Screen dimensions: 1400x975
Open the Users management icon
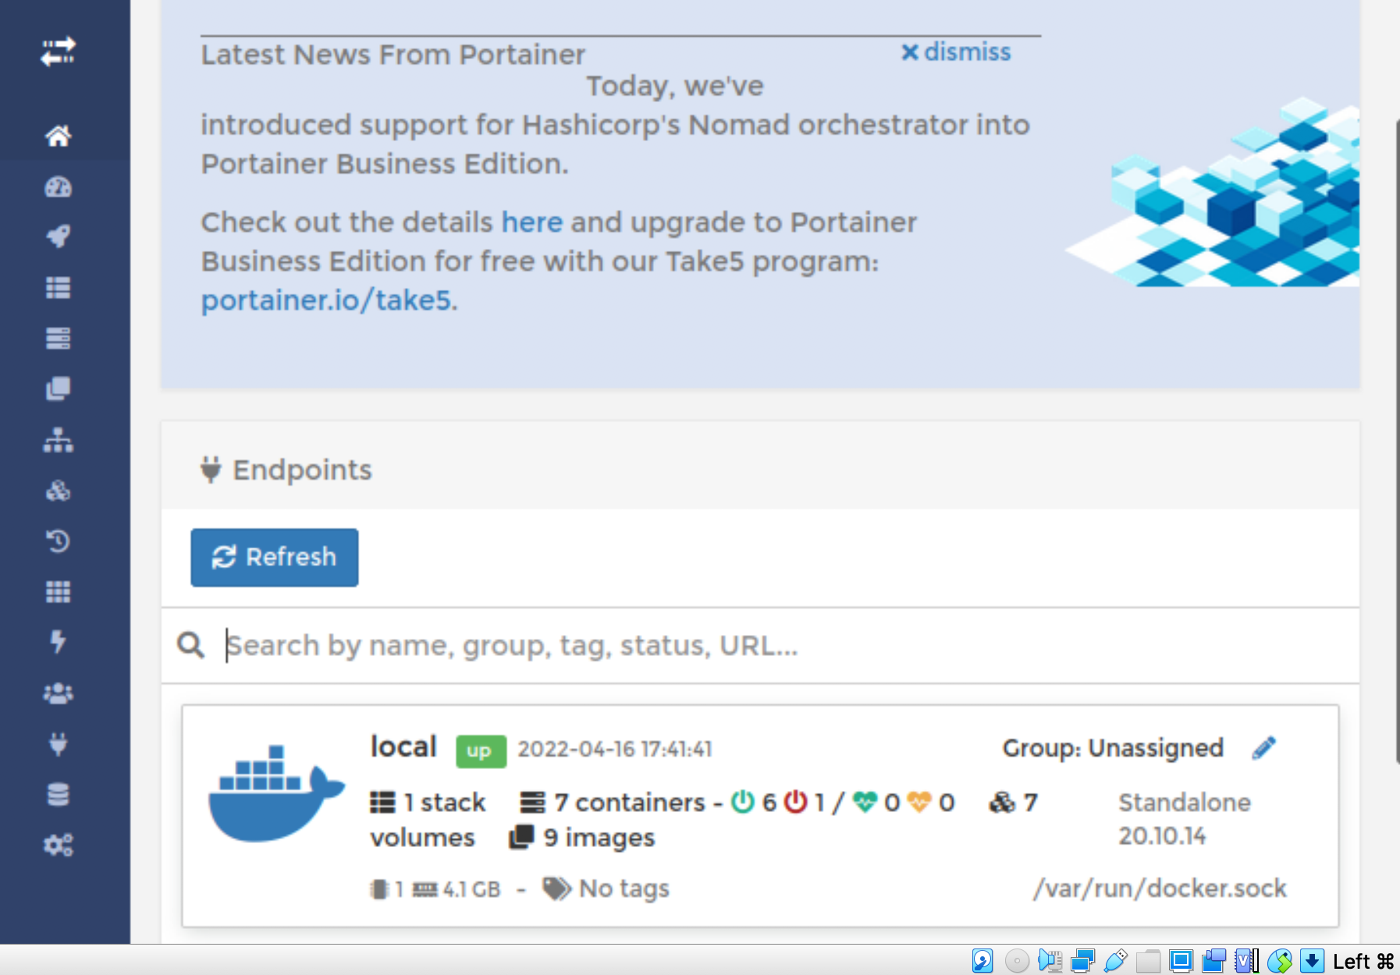point(59,692)
